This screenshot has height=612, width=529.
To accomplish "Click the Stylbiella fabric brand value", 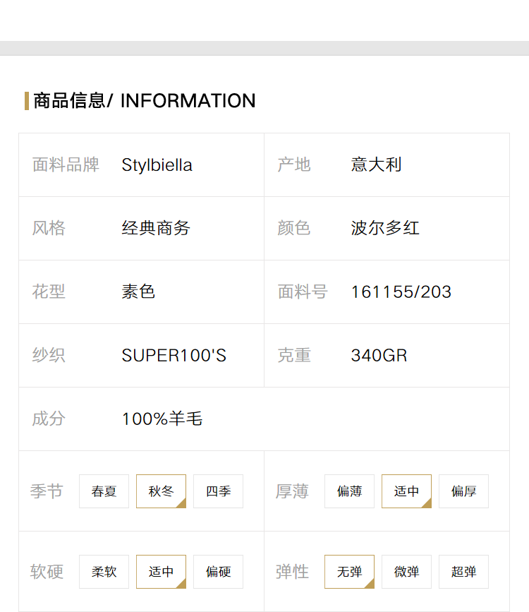I will [157, 165].
